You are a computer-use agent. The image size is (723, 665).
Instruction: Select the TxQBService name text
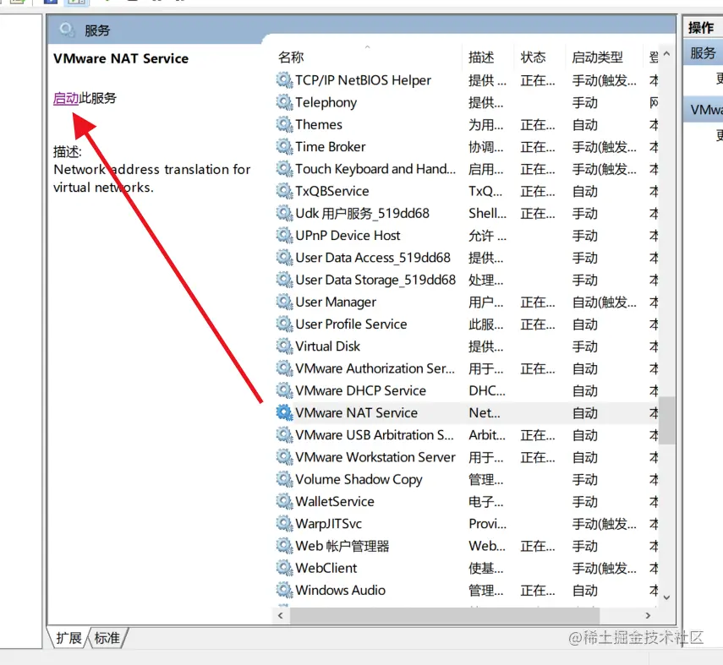[x=332, y=191]
